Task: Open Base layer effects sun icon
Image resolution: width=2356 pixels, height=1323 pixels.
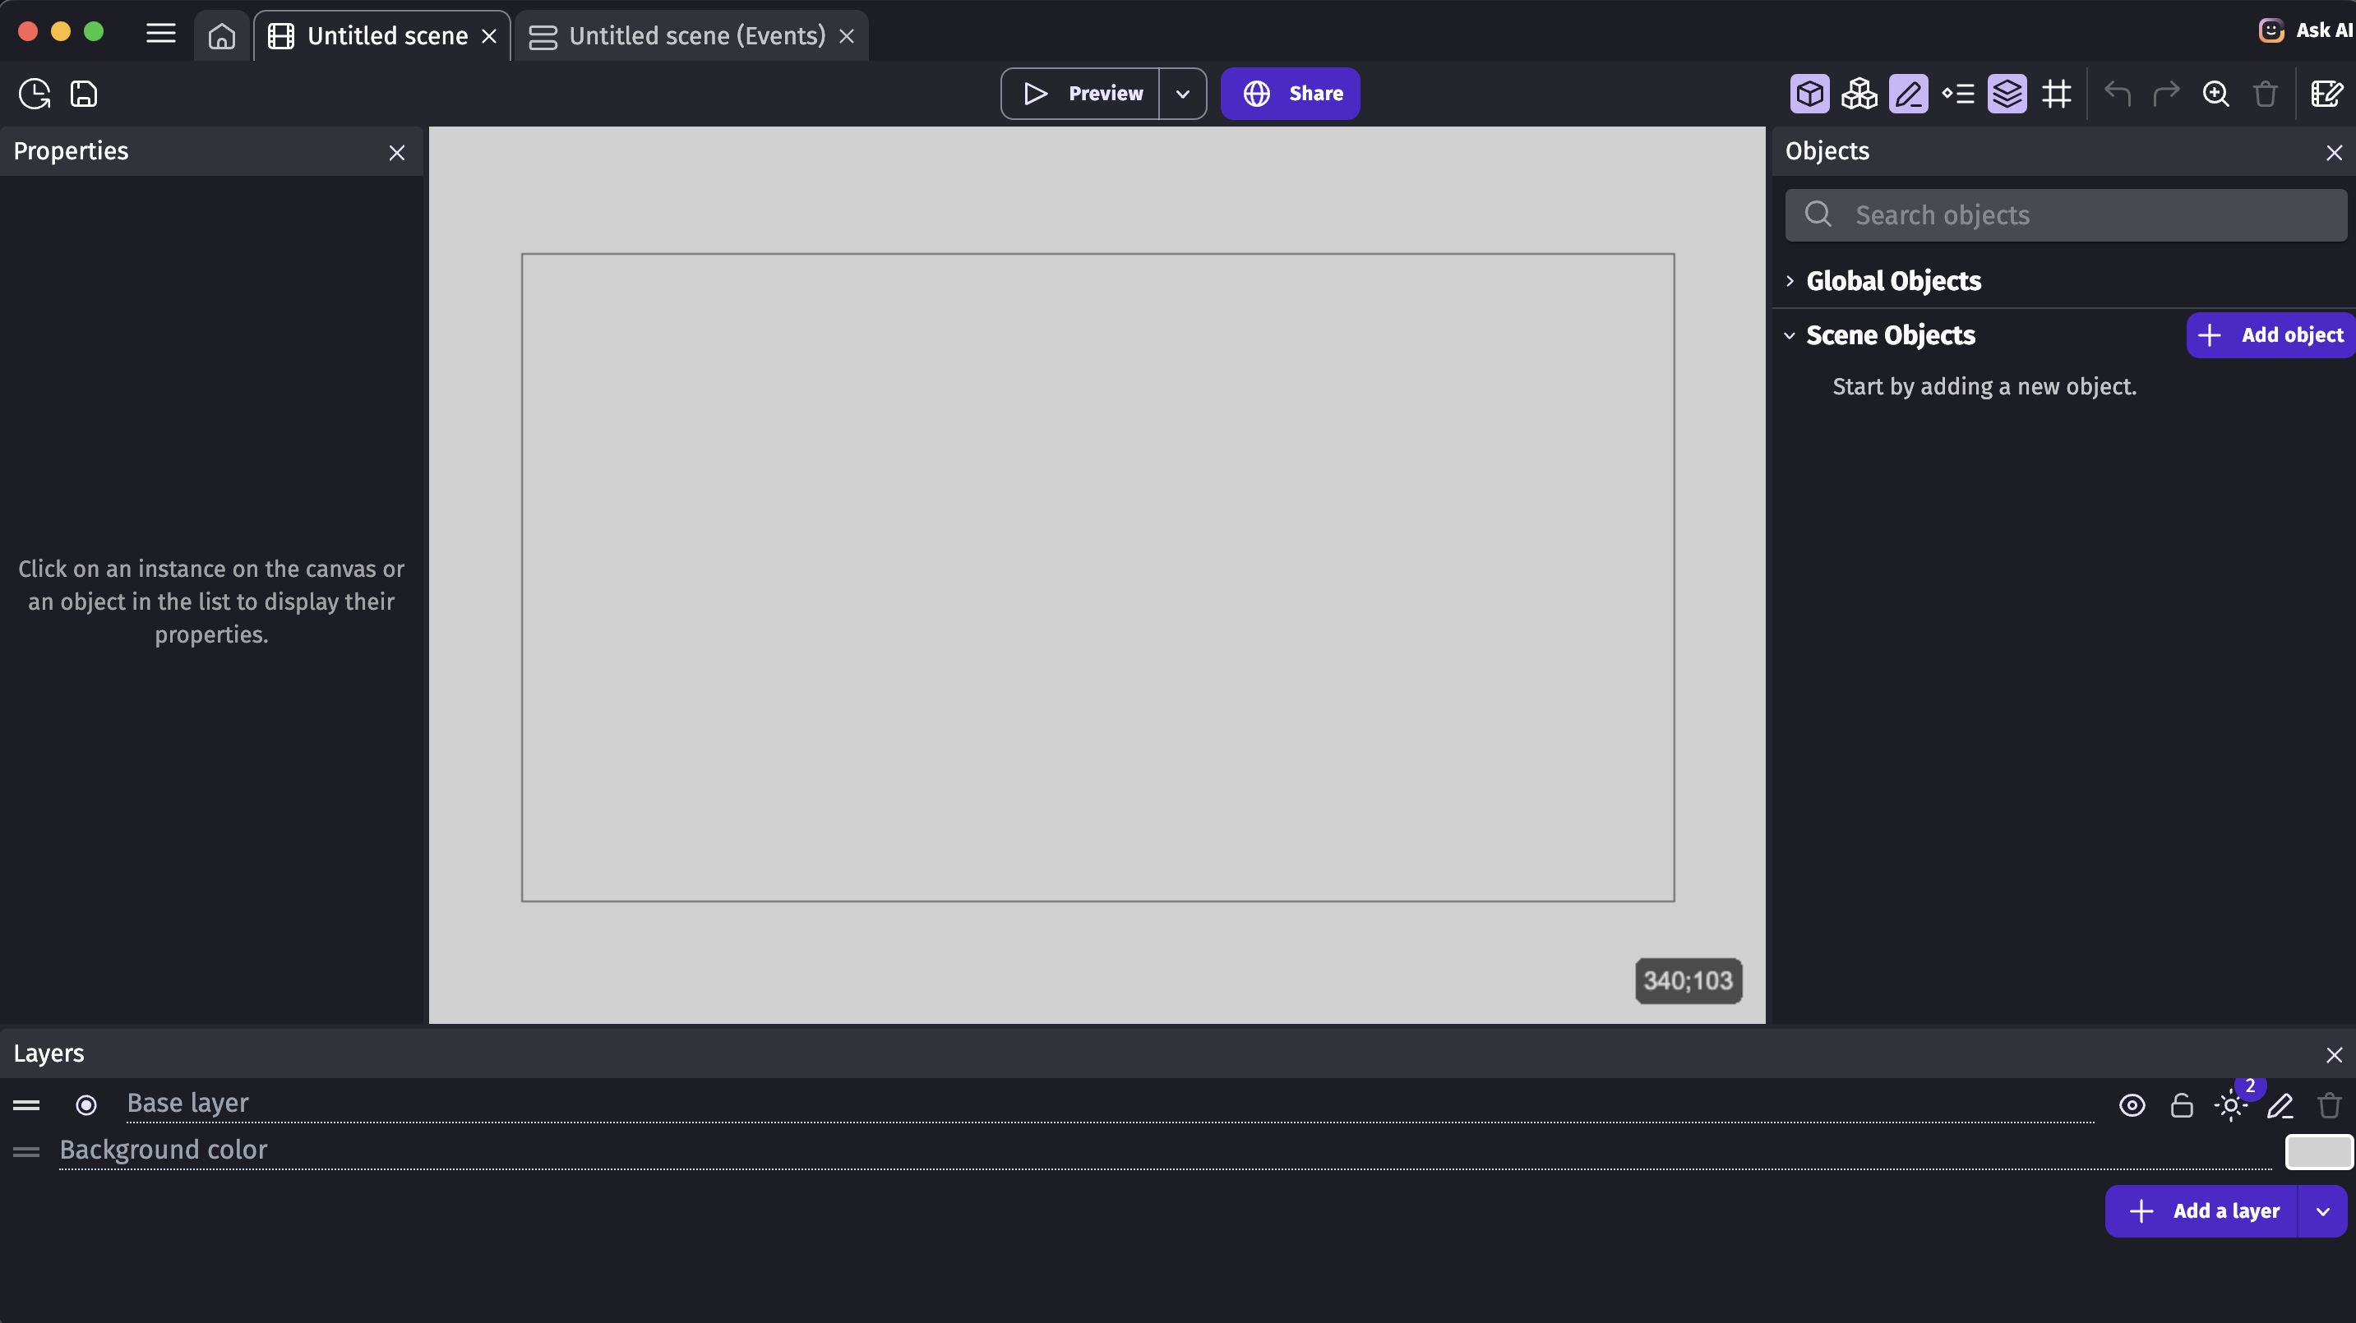Action: coord(2231,1105)
